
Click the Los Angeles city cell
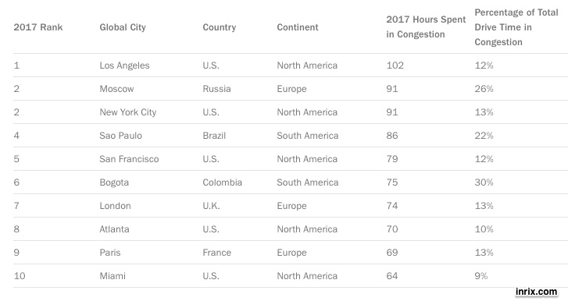click(124, 66)
